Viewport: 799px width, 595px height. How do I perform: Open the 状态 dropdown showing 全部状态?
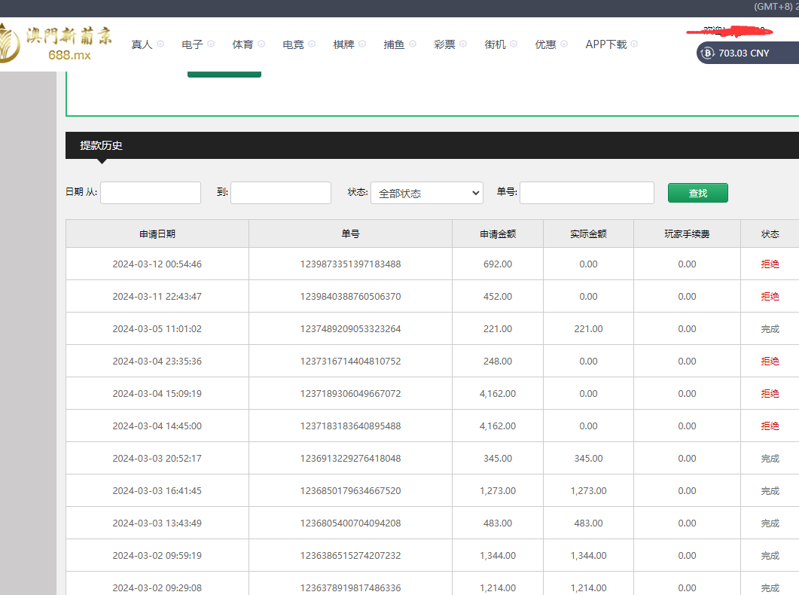coord(426,193)
